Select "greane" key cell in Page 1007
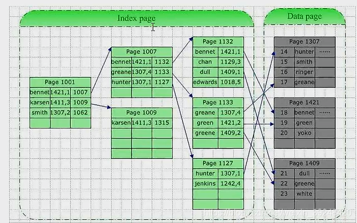This screenshot has width=357, height=223. [121, 72]
